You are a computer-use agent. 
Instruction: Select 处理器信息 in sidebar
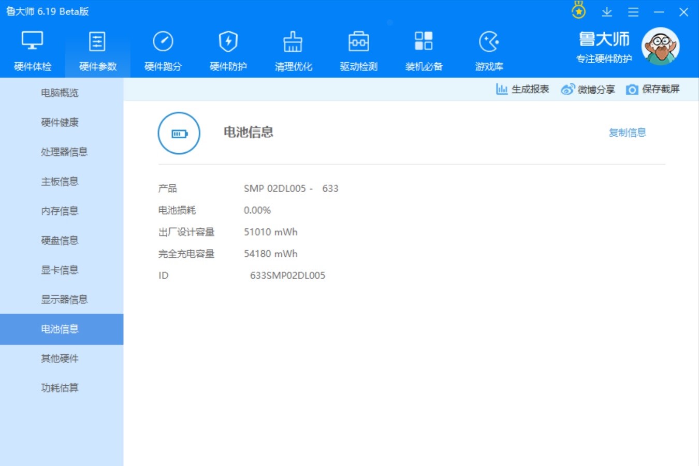click(x=62, y=152)
